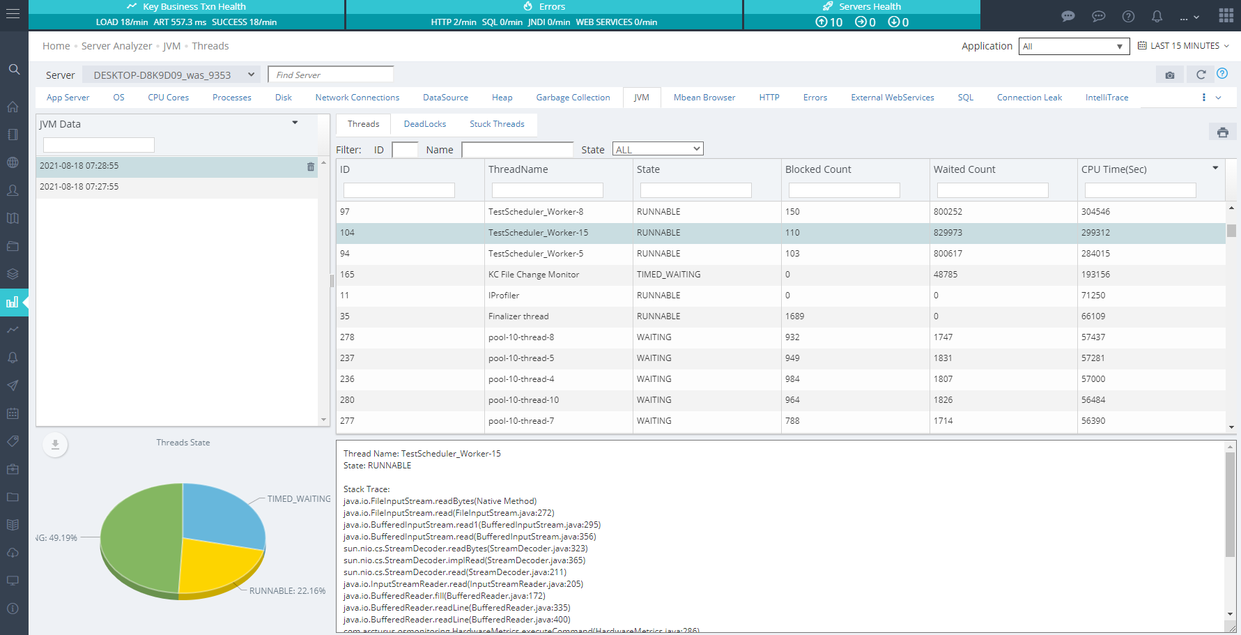
Task: Open the monitor icon in the sidebar
Action: [13, 581]
